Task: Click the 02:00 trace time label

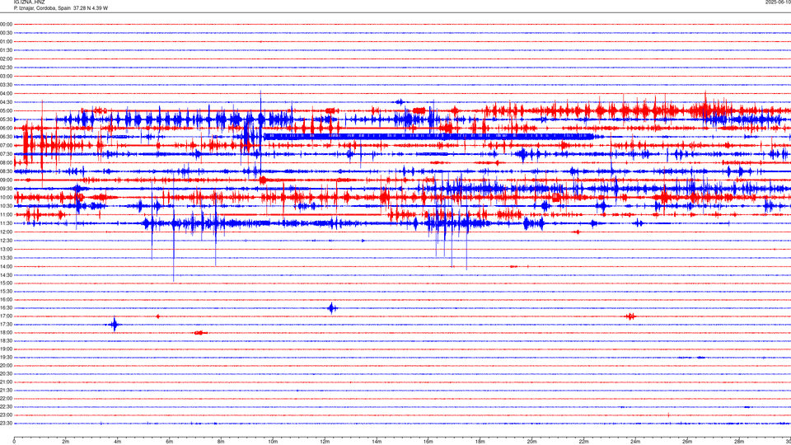Action: click(x=6, y=59)
